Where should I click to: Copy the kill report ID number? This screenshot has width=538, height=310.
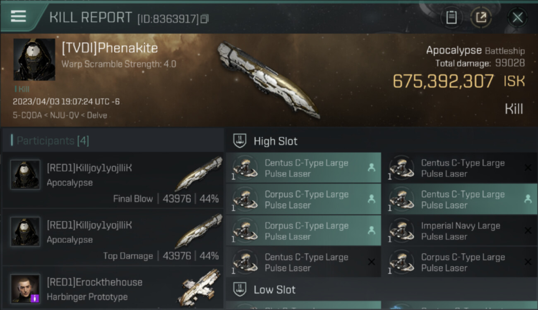point(205,19)
